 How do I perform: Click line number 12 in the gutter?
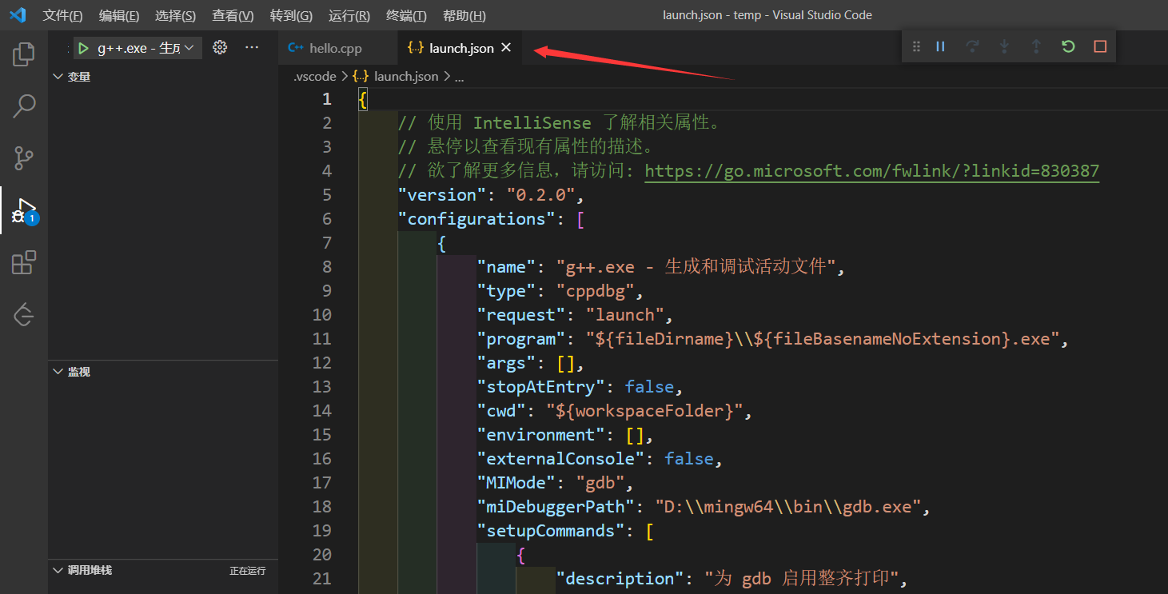point(321,363)
